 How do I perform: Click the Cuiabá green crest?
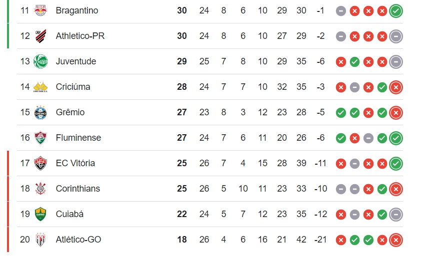pos(40,214)
